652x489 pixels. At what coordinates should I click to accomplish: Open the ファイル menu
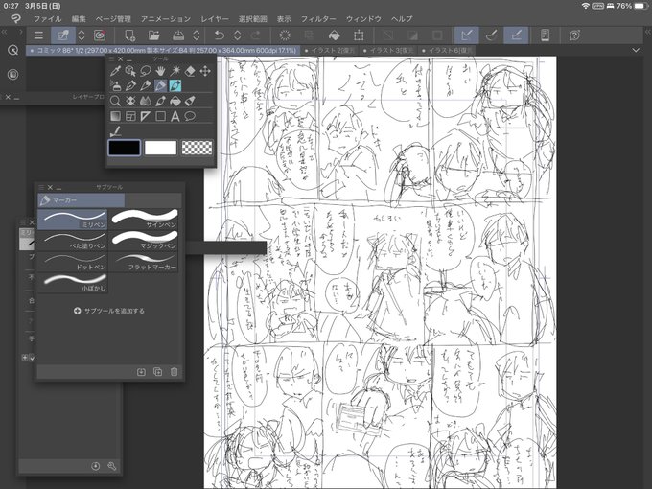tap(47, 19)
